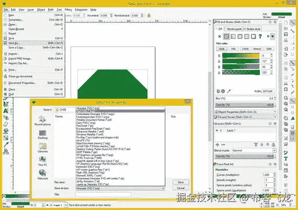
Task: Select the Diagram Connector tool in toolbox
Action: click(x=6, y=151)
